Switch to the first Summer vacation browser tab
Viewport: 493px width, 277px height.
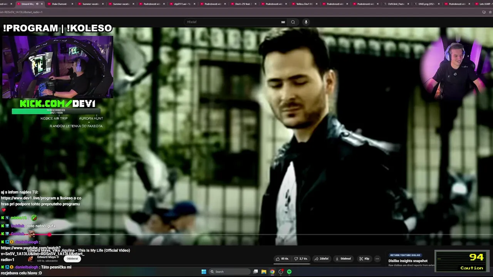point(90,4)
